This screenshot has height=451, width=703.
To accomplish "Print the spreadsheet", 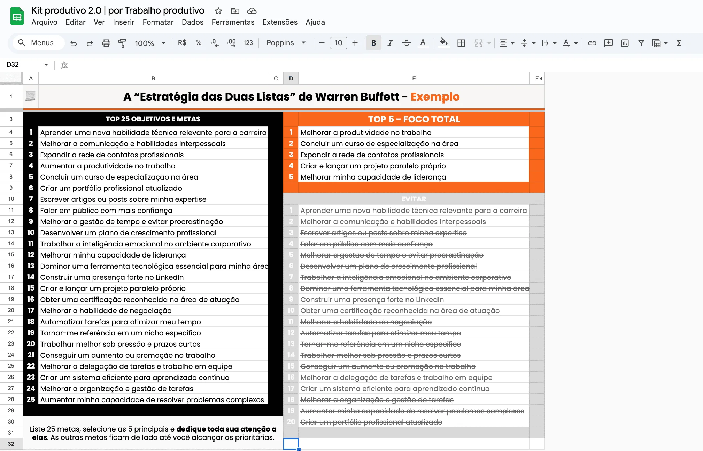I will coord(106,43).
